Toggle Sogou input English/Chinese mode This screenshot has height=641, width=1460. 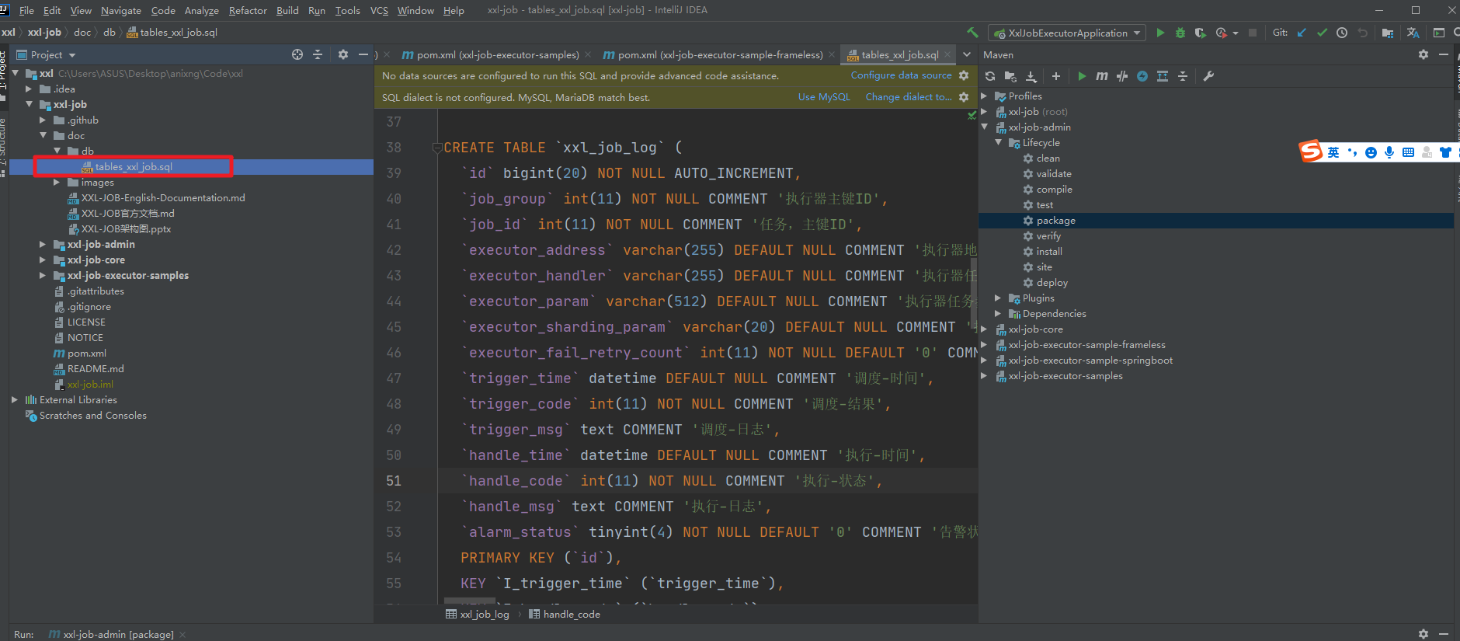coord(1333,152)
